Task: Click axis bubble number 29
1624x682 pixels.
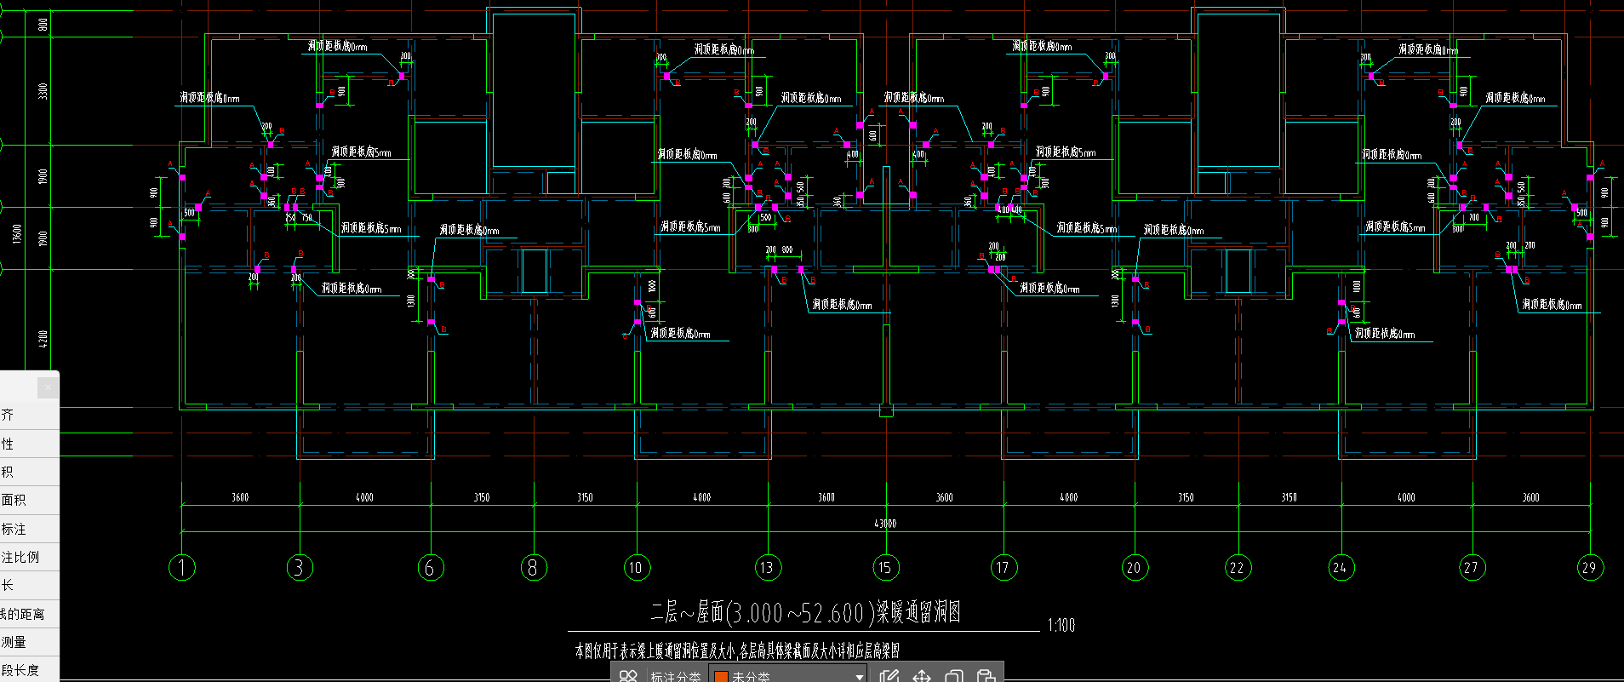Action: point(1590,567)
